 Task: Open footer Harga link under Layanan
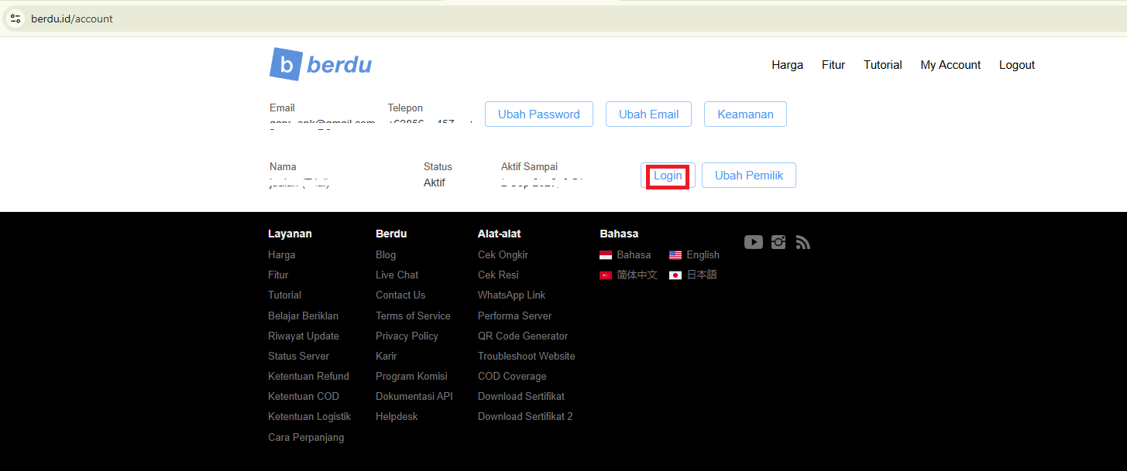tap(281, 254)
